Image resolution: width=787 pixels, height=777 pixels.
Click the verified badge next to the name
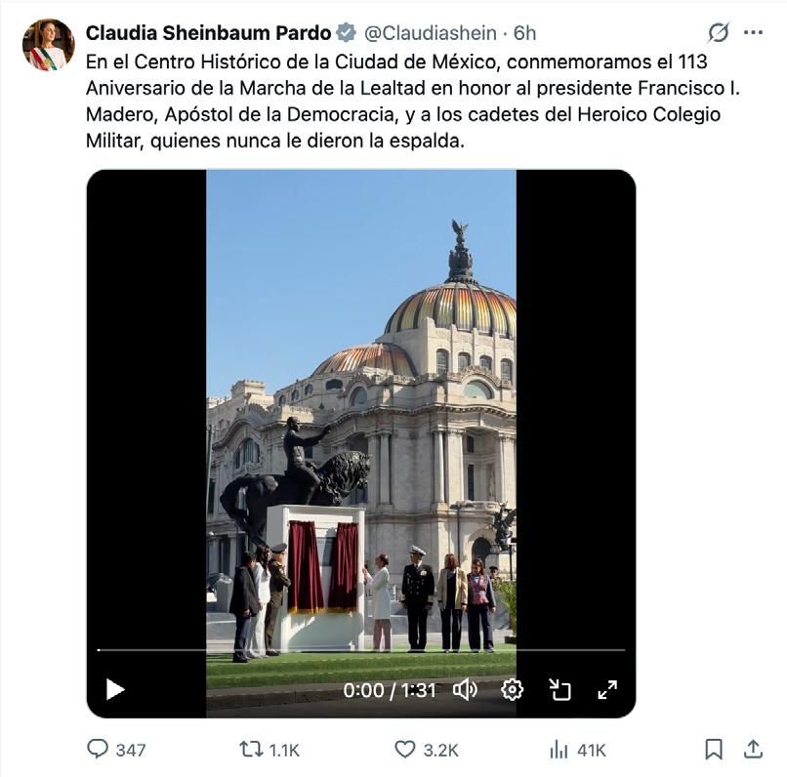(x=347, y=33)
